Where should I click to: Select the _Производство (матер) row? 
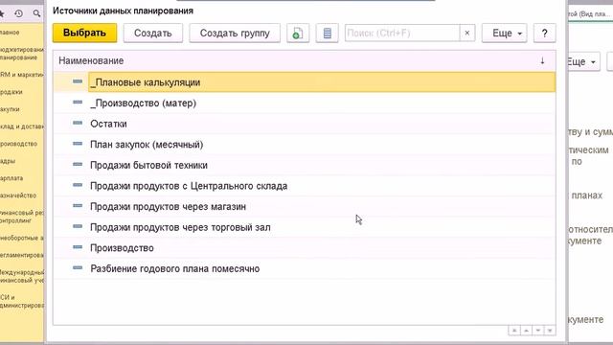coord(305,103)
